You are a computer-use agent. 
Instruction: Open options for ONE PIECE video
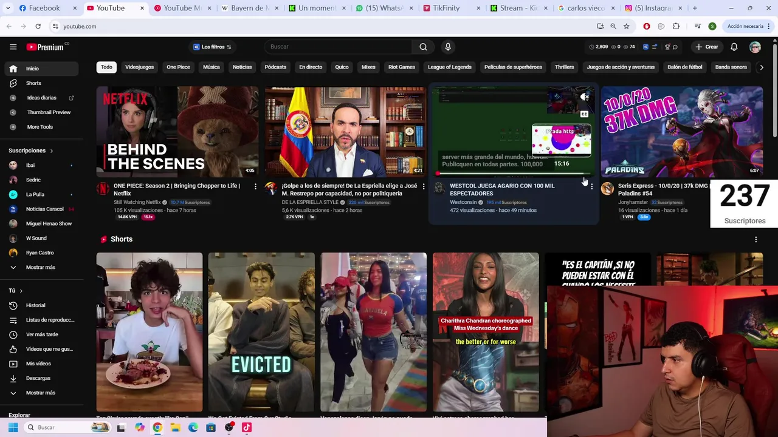[x=255, y=186]
